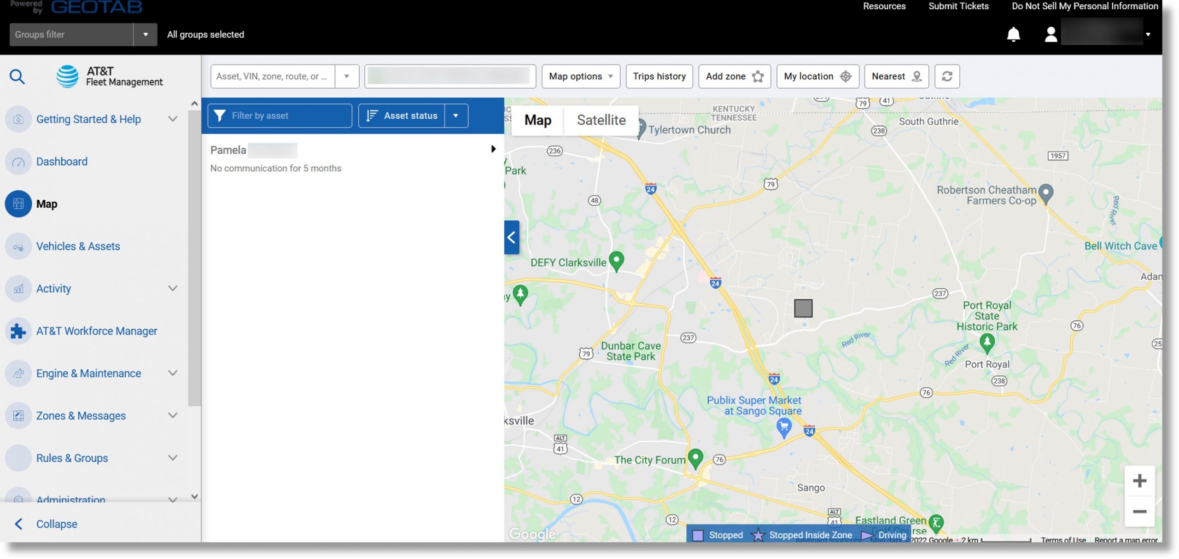Click the Nearest person icon
The width and height of the screenshot is (1179, 559).
click(916, 76)
